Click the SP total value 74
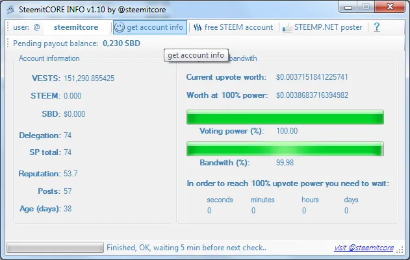Image resolution: width=410 pixels, height=260 pixels. [68, 152]
